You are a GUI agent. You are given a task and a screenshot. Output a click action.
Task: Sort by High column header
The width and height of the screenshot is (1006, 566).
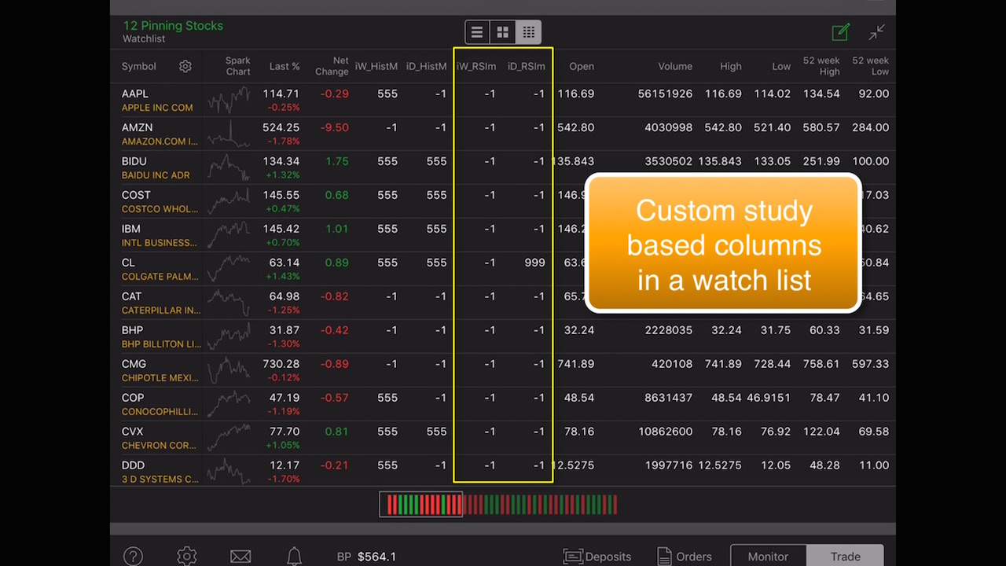[x=731, y=67]
